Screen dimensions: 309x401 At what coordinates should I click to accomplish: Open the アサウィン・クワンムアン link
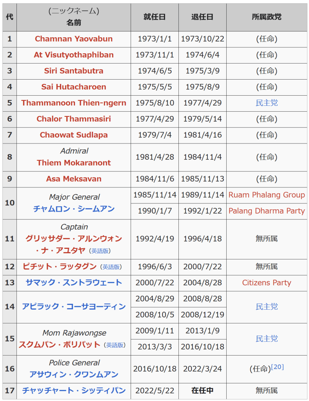tap(74, 375)
